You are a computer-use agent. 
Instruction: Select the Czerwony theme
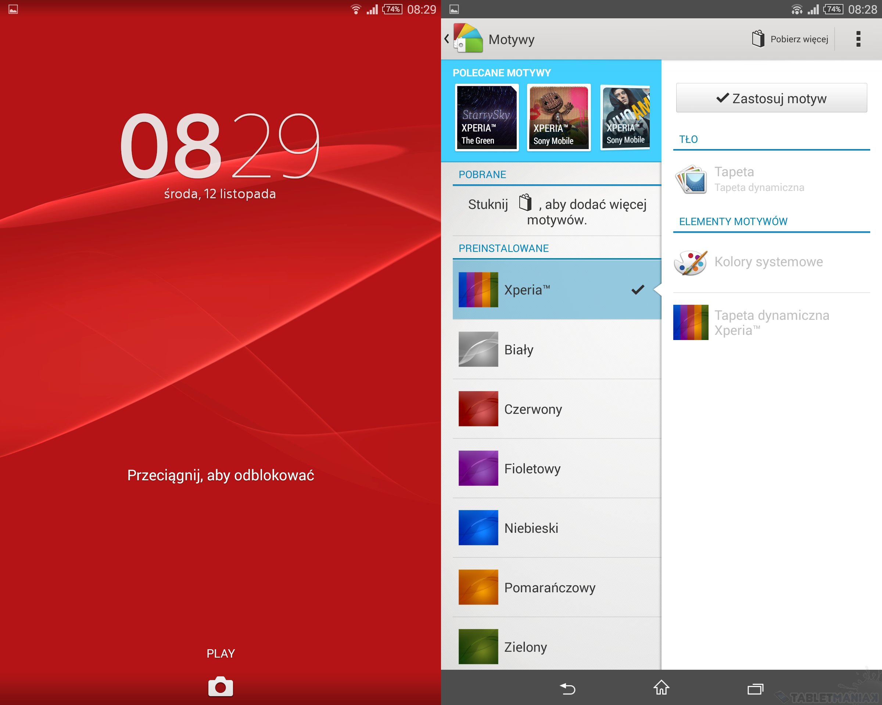click(556, 409)
